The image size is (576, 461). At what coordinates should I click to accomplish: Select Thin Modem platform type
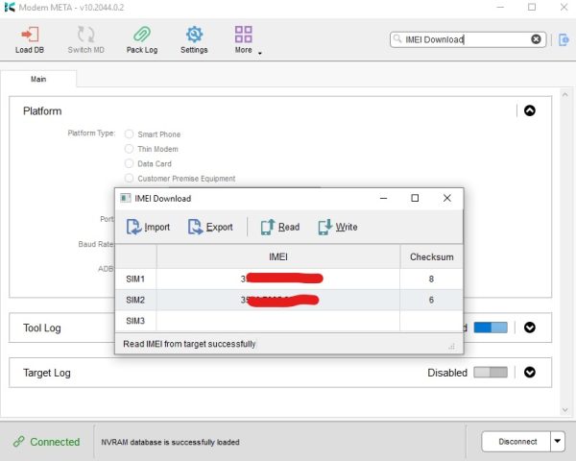pyautogui.click(x=129, y=149)
